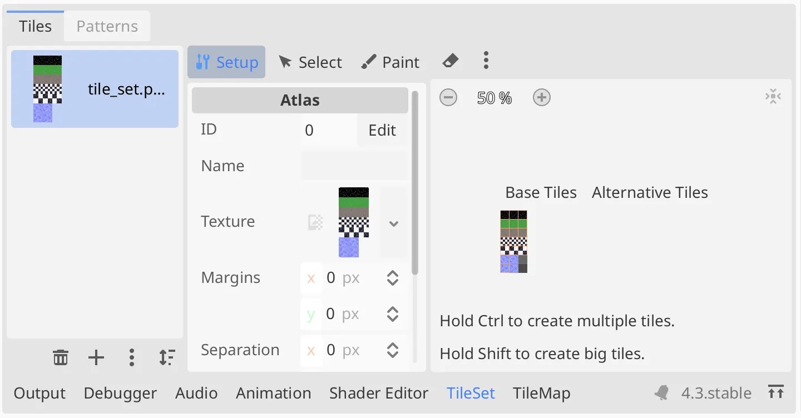Open the source sort options

coord(167,357)
